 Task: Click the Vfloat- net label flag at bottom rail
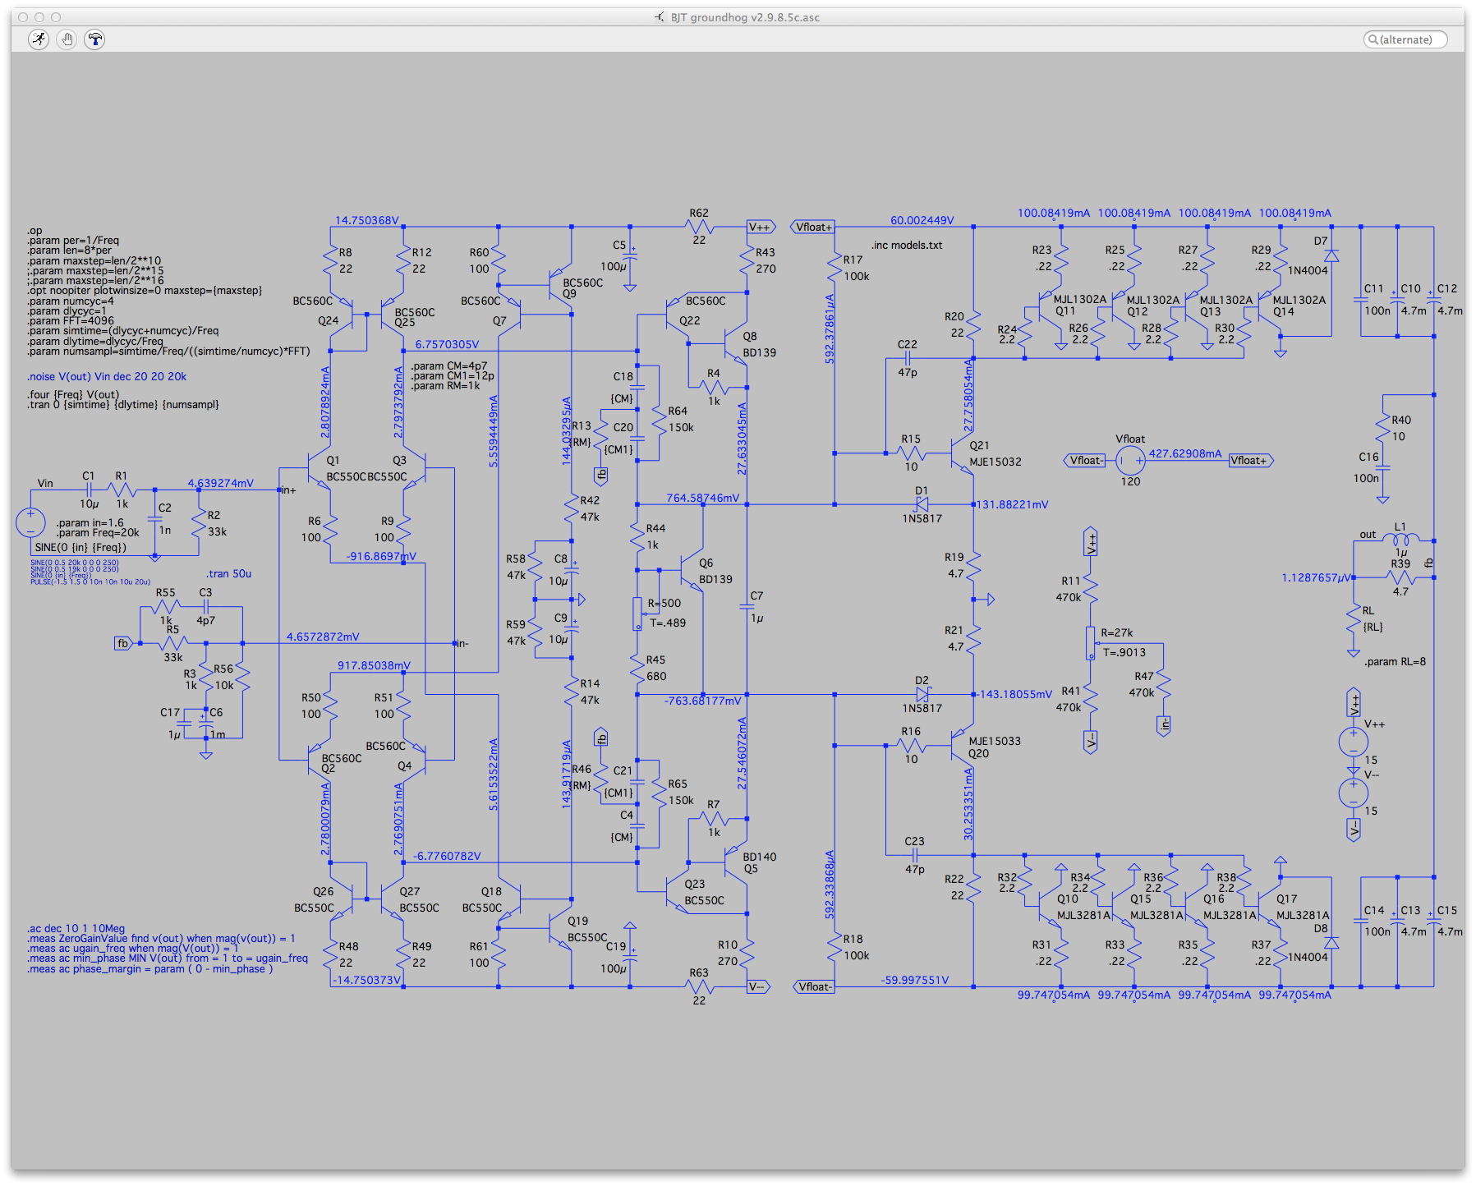coord(813,987)
